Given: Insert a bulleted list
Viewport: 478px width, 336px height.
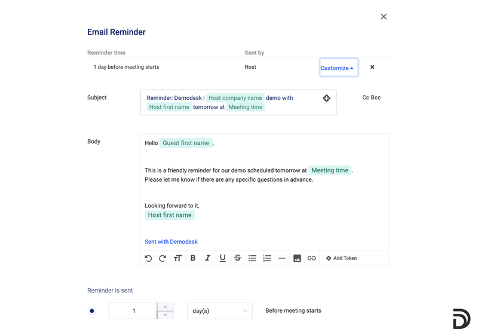Looking at the screenshot, I should tap(252, 258).
